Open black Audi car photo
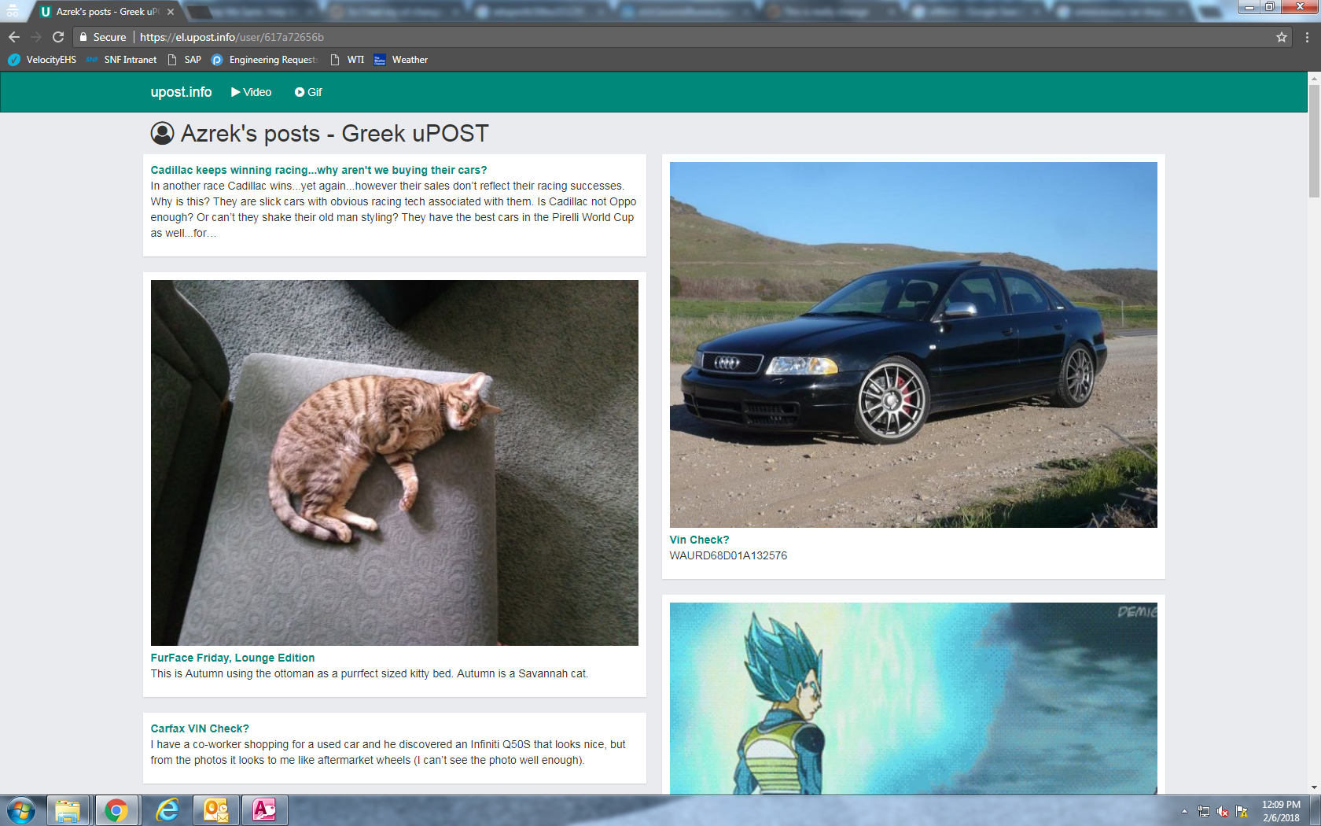This screenshot has height=826, width=1321. [914, 345]
